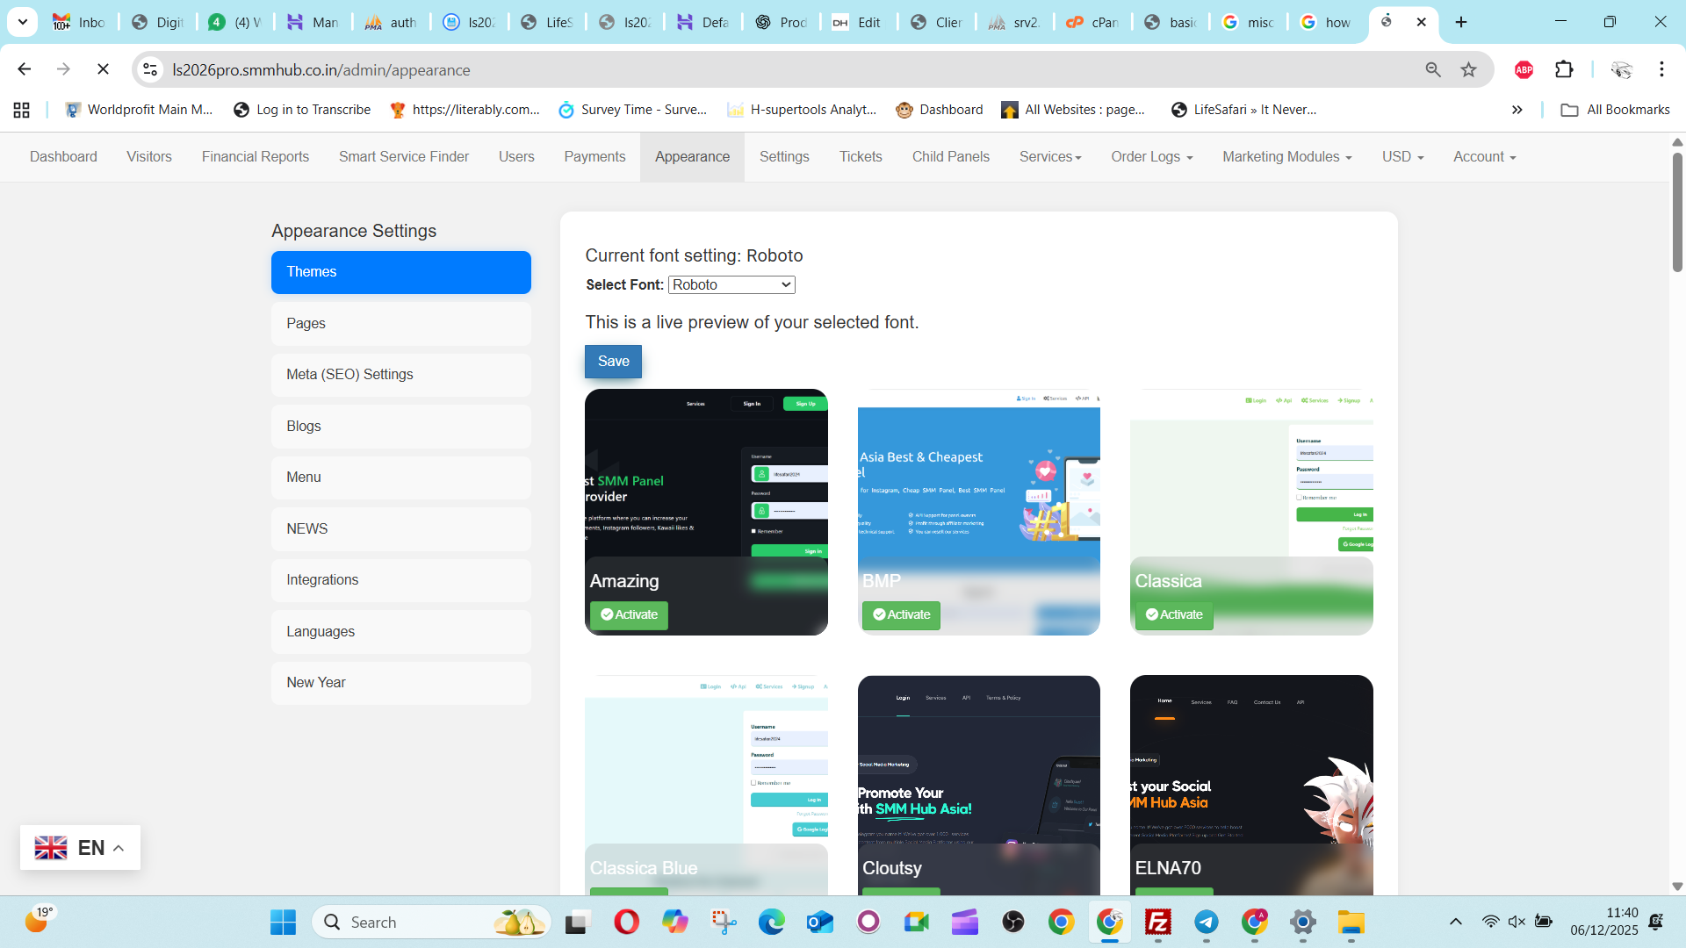Stop page loading with the X icon
This screenshot has width=1686, height=948.
103,69
